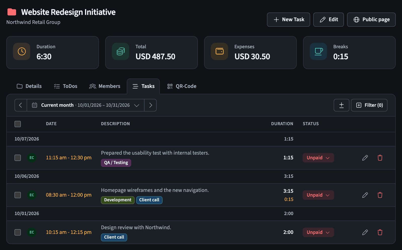Go to next month with right arrow
Screen dimensions: 402x250
150,105
